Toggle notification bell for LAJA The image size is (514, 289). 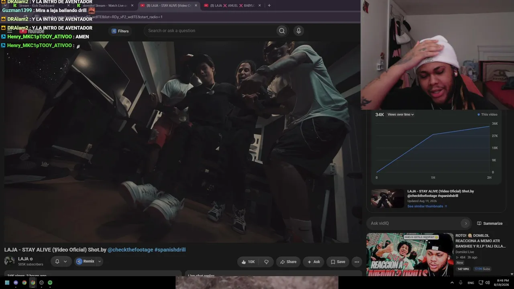[57, 261]
